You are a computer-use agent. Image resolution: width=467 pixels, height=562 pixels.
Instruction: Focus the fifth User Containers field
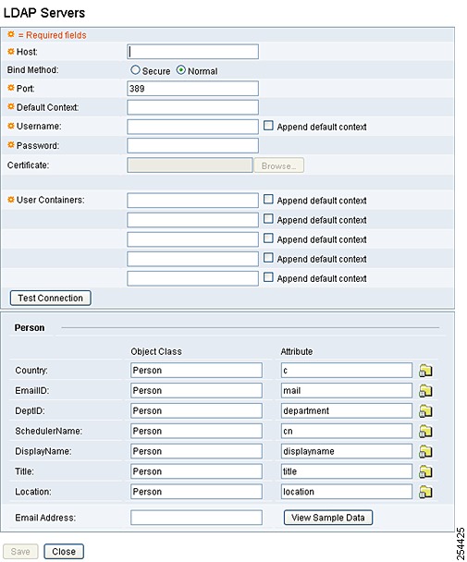coord(192,278)
